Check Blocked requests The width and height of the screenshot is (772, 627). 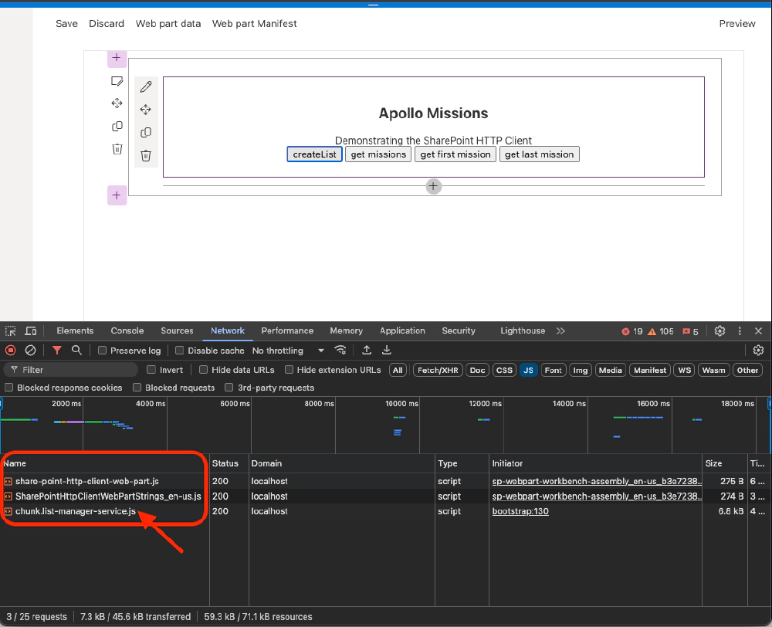coord(137,388)
